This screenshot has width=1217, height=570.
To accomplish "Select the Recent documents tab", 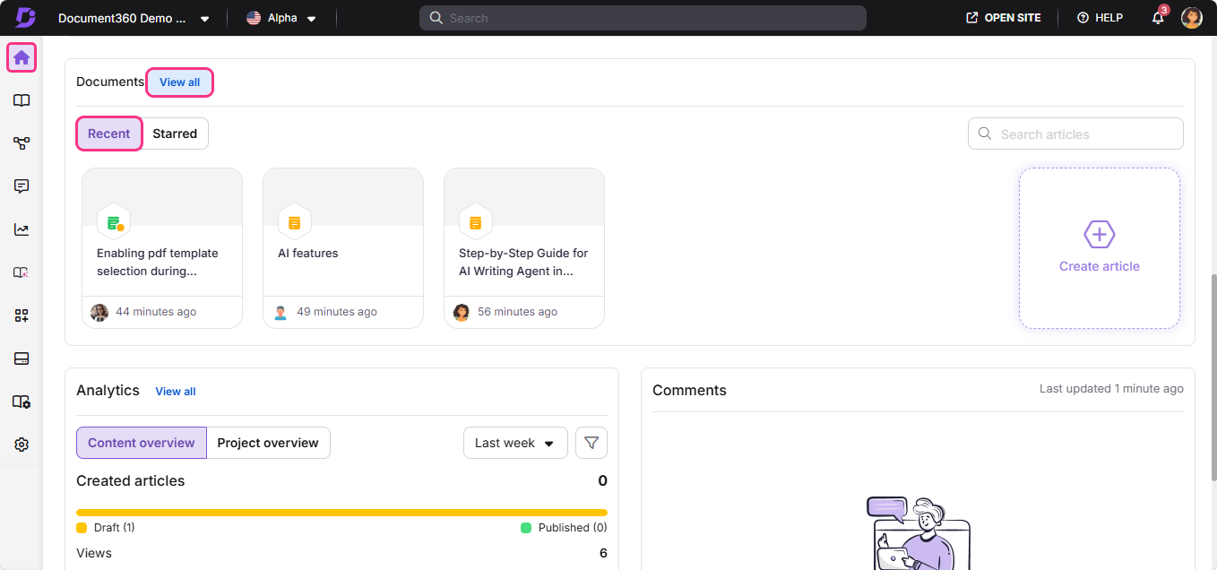I will pos(109,134).
